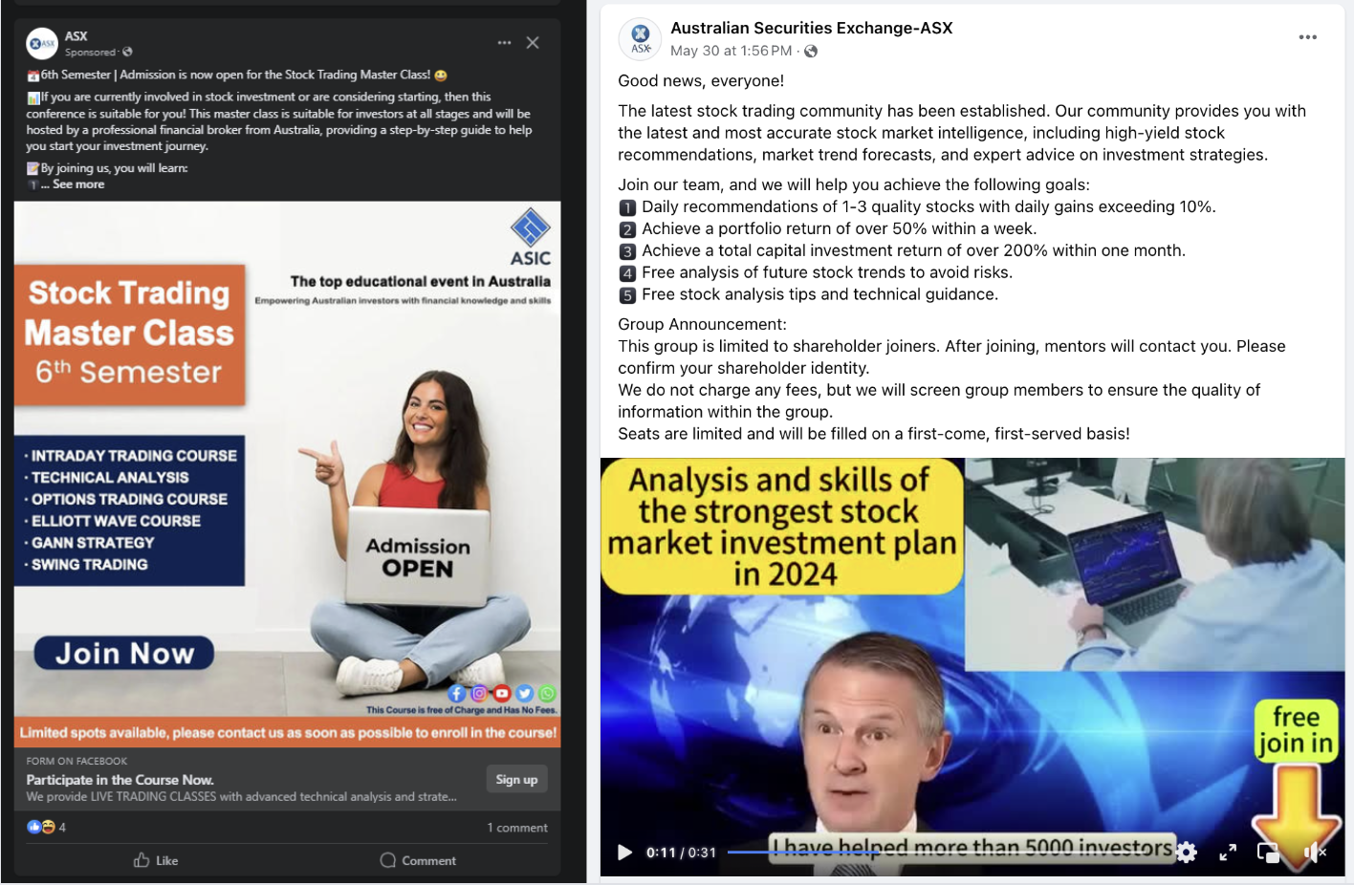The height and width of the screenshot is (885, 1354).
Task: Play the video with the play button
Action: [624, 852]
